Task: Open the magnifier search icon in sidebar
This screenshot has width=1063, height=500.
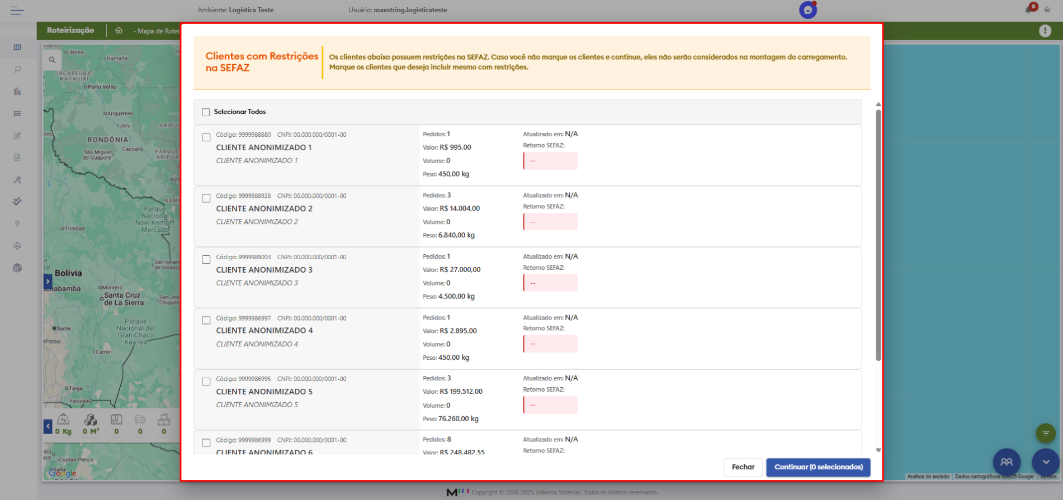Action: [17, 69]
